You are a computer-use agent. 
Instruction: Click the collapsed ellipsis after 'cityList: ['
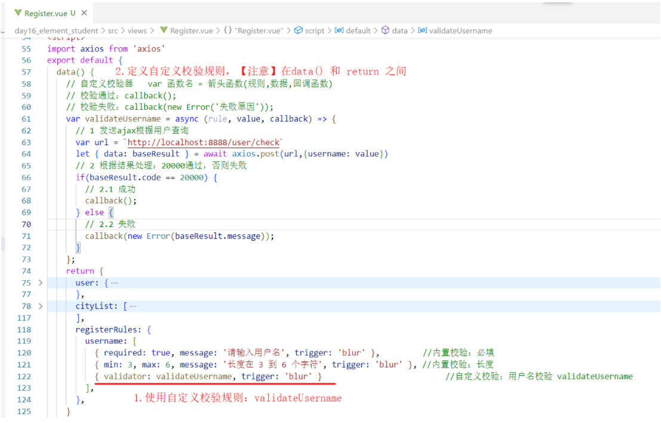click(x=133, y=306)
